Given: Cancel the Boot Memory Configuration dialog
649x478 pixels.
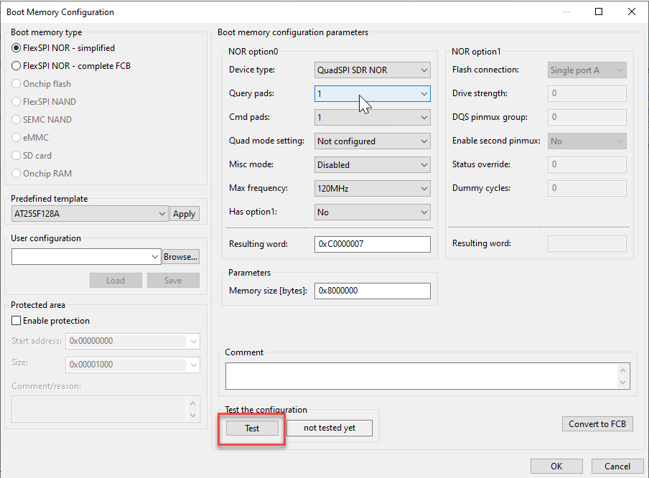Looking at the screenshot, I should (617, 466).
